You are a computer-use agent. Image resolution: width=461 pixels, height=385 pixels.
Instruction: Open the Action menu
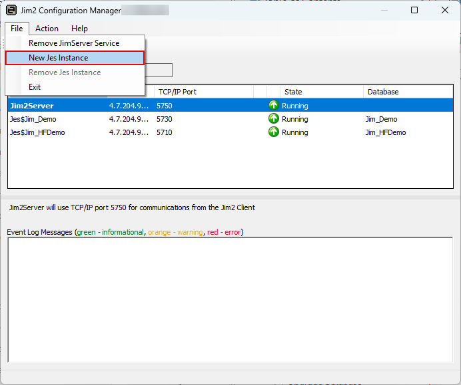pyautogui.click(x=47, y=29)
